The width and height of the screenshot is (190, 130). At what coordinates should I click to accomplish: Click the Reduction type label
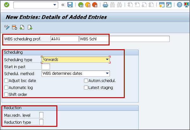pyautogui.click(x=17, y=122)
